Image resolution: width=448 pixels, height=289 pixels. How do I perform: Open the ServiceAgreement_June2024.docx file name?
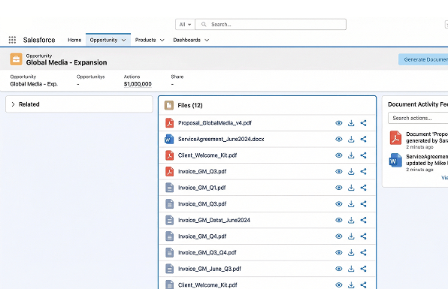pyautogui.click(x=221, y=139)
